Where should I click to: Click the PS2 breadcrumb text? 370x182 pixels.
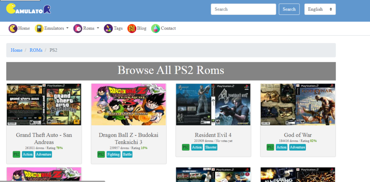click(53, 50)
